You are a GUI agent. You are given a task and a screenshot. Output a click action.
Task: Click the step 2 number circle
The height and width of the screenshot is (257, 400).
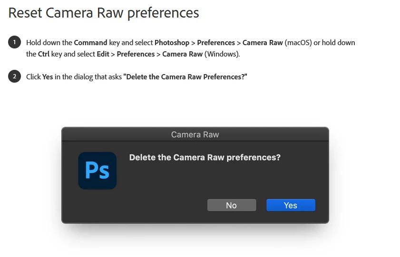(x=14, y=76)
